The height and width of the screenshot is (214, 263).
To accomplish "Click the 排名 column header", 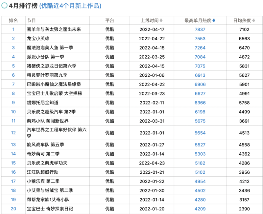I will coord(13,20).
